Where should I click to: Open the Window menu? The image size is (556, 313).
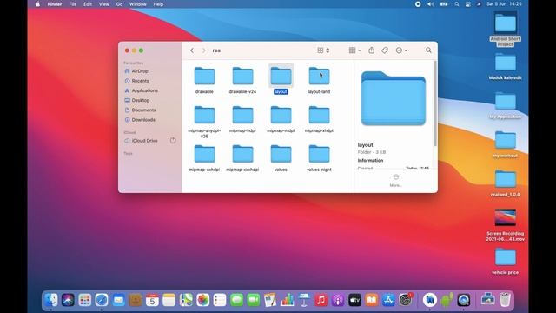pyautogui.click(x=137, y=4)
